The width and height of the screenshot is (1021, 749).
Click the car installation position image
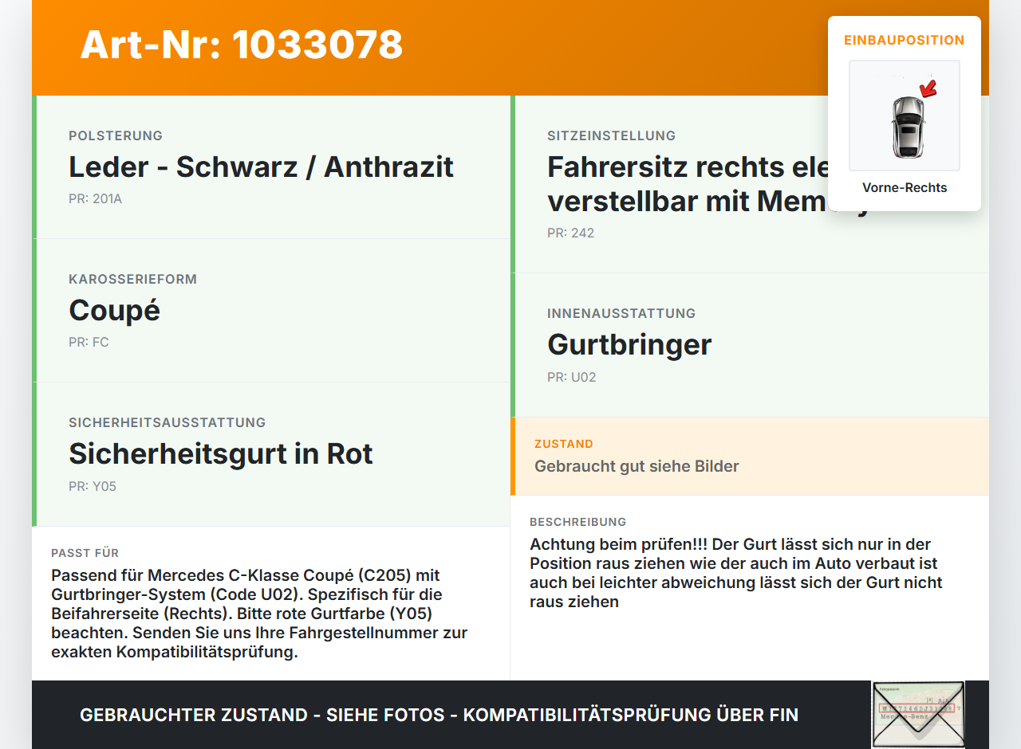tap(905, 116)
